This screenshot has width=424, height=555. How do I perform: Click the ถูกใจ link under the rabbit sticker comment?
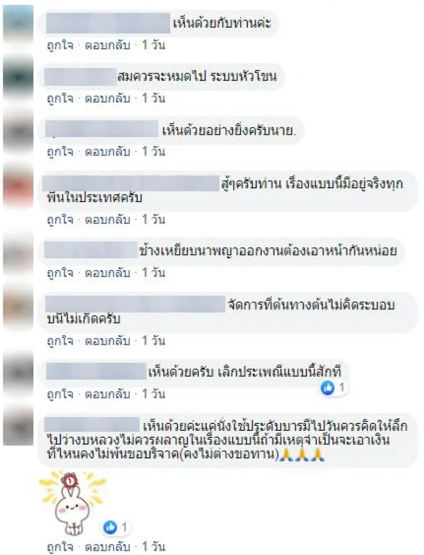(60, 547)
